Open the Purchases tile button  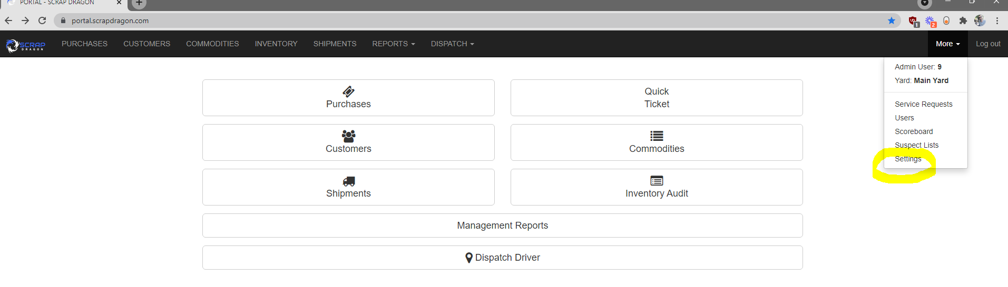[x=348, y=98]
